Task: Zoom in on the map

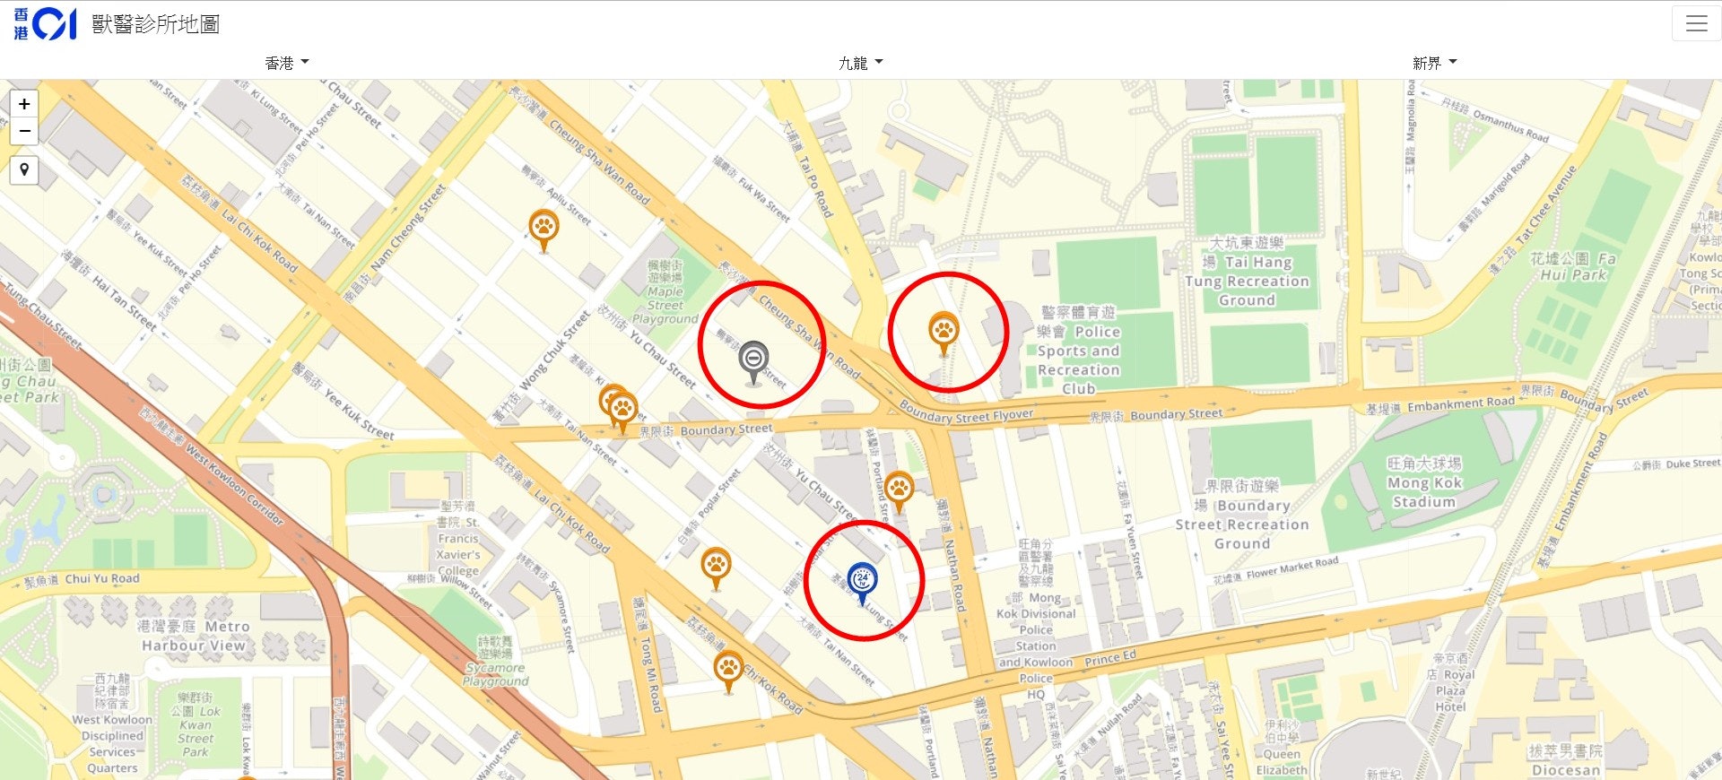Action: (24, 104)
